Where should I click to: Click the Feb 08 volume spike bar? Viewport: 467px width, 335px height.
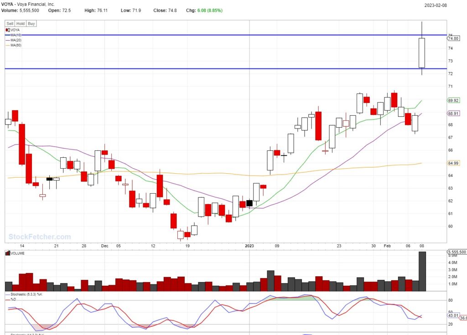422,271
